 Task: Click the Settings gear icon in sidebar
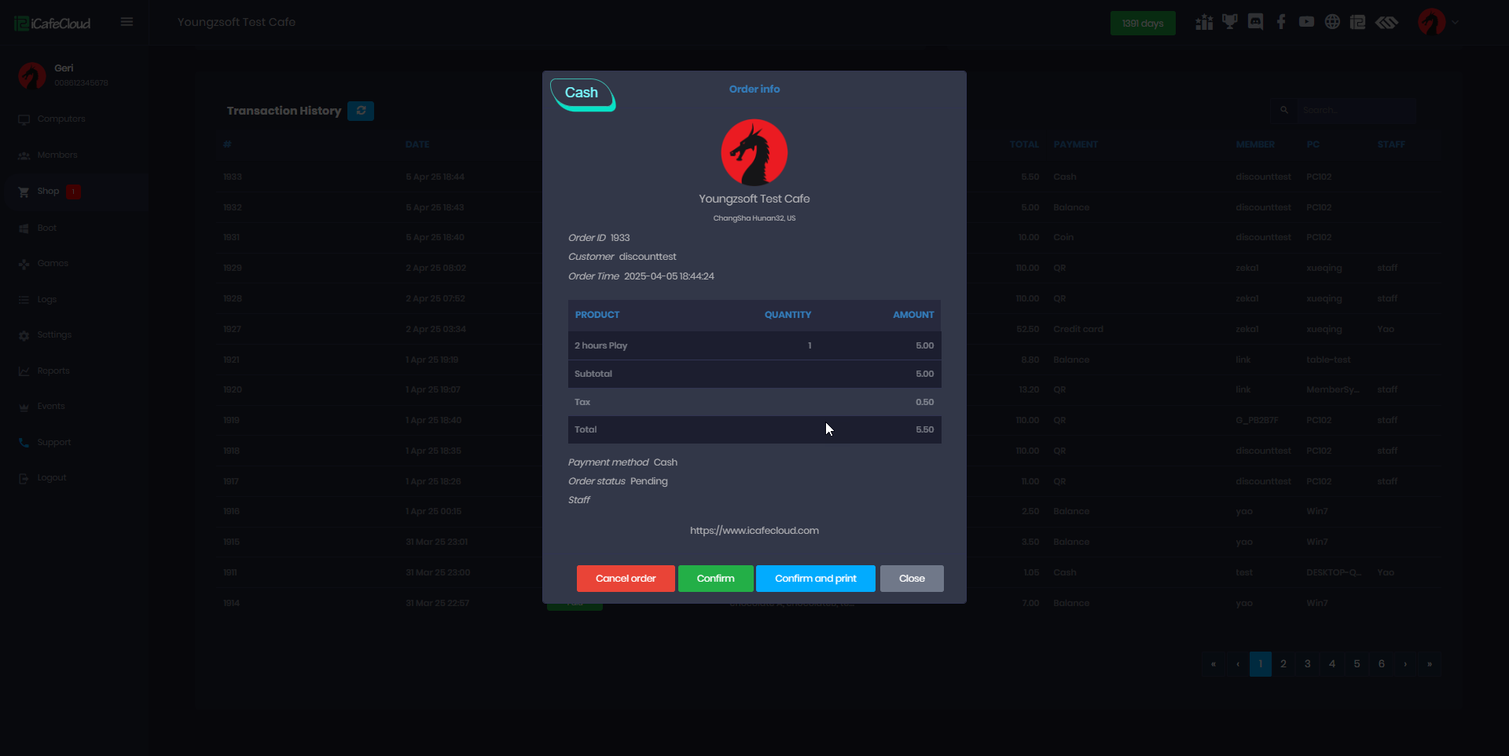tap(24, 335)
